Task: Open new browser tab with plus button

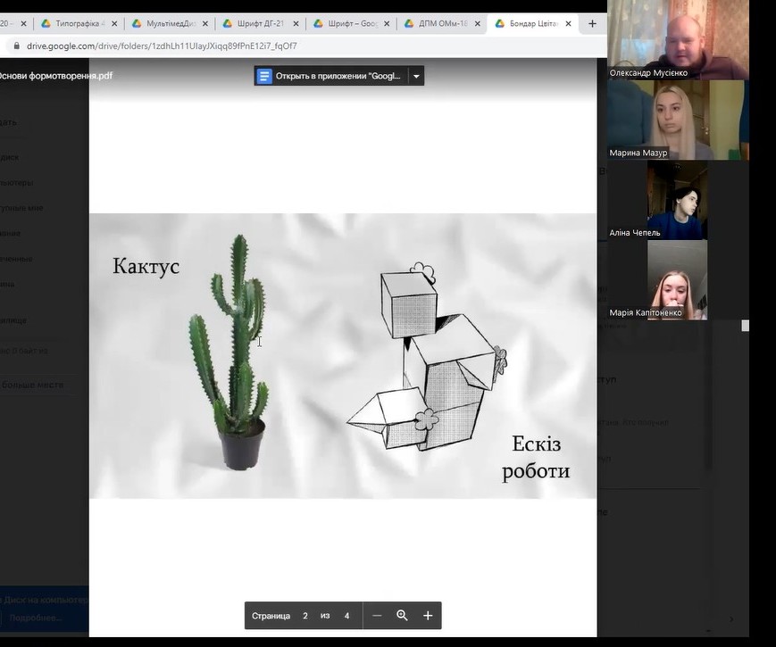Action: pos(592,24)
